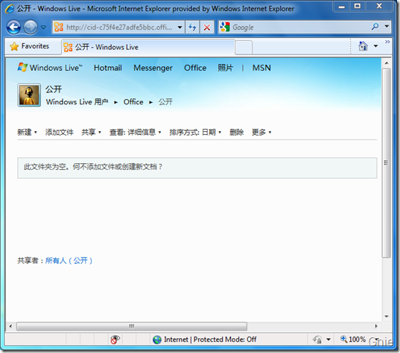Click the Google provider icon in search box

coord(225,27)
